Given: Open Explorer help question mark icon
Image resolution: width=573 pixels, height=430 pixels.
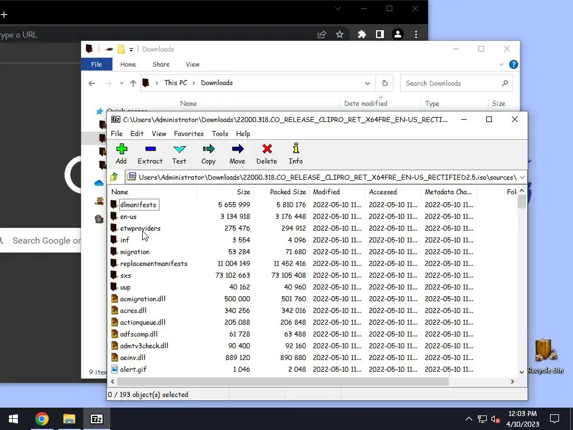Looking at the screenshot, I should pyautogui.click(x=514, y=65).
